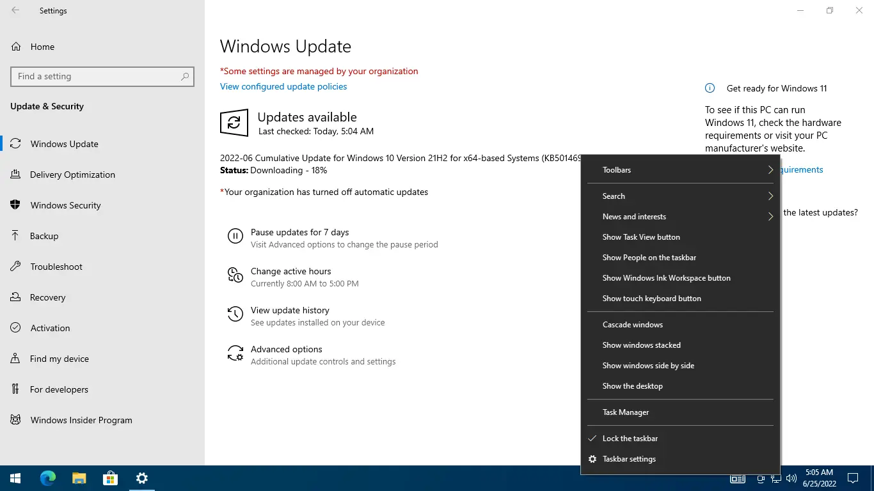Open the taskbar clock showing 5:05 AM
Image resolution: width=874 pixels, height=491 pixels.
point(819,478)
